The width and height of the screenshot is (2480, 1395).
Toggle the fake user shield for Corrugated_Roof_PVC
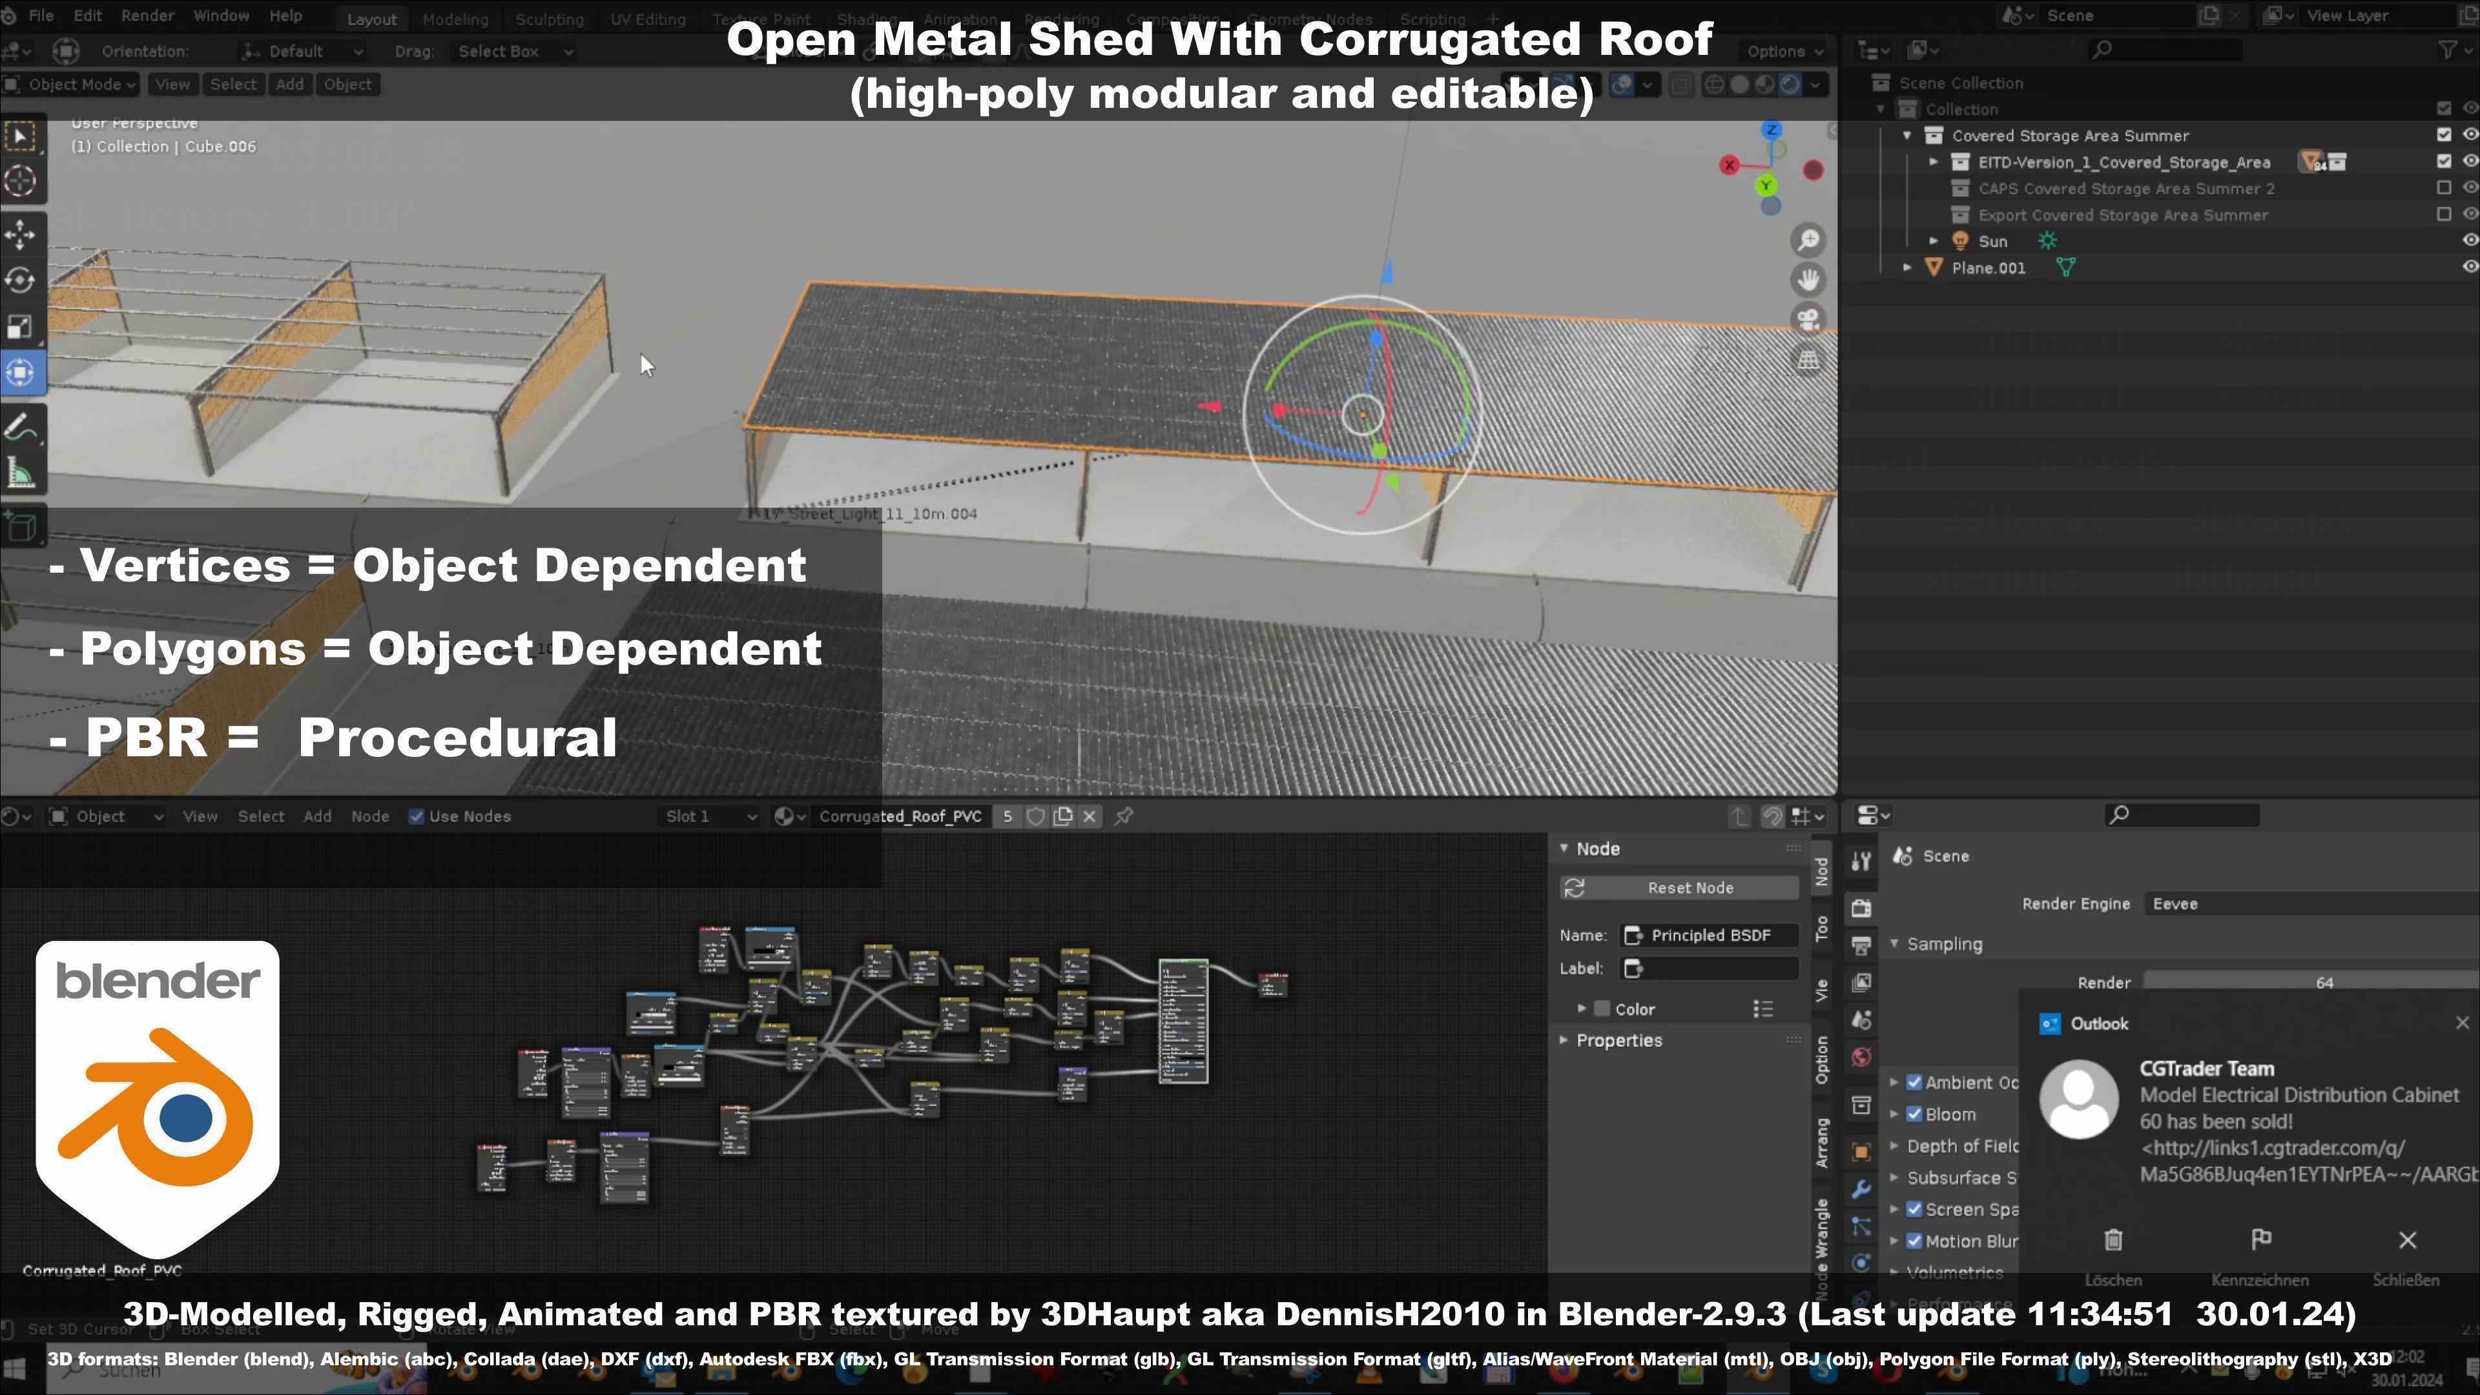click(x=1036, y=816)
